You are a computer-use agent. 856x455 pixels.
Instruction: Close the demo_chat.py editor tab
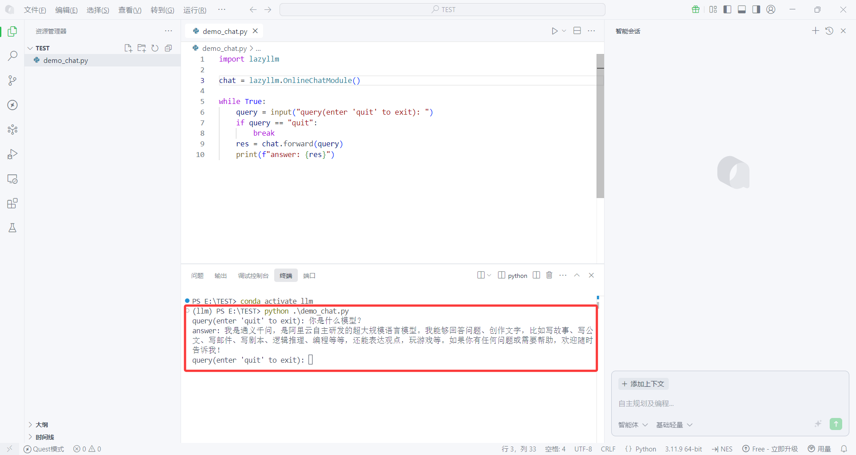pyautogui.click(x=255, y=31)
